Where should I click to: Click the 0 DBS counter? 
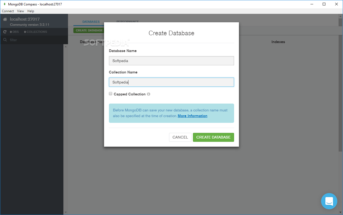pyautogui.click(x=14, y=32)
